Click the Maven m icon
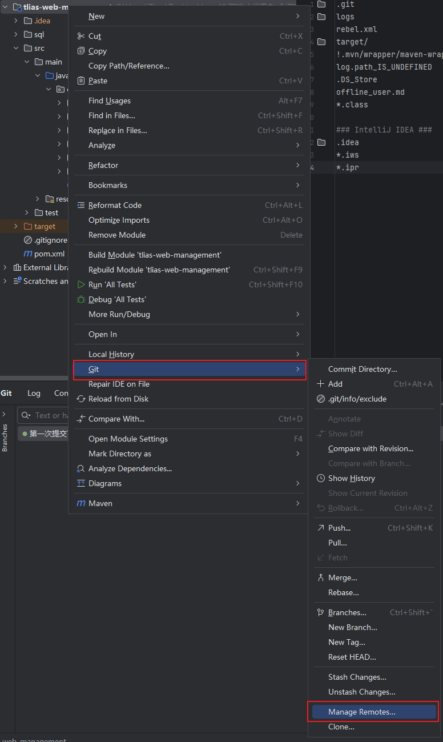This screenshot has width=443, height=742. [x=80, y=503]
